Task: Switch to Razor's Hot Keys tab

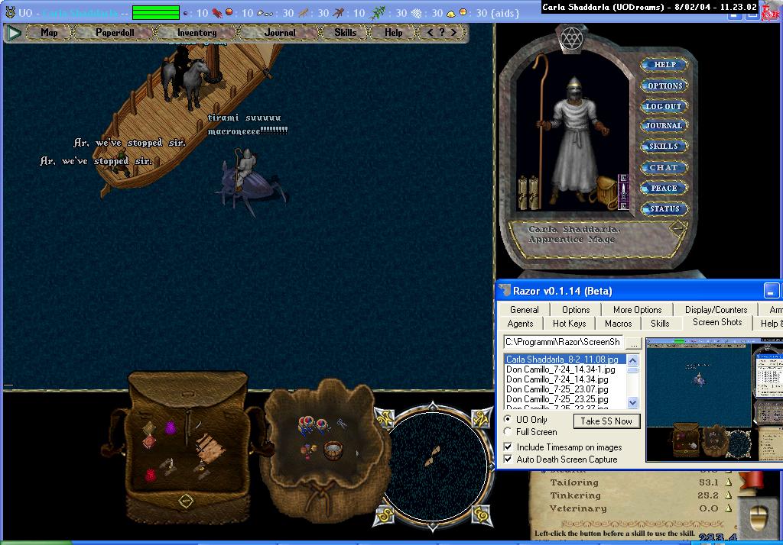Action: pos(569,324)
